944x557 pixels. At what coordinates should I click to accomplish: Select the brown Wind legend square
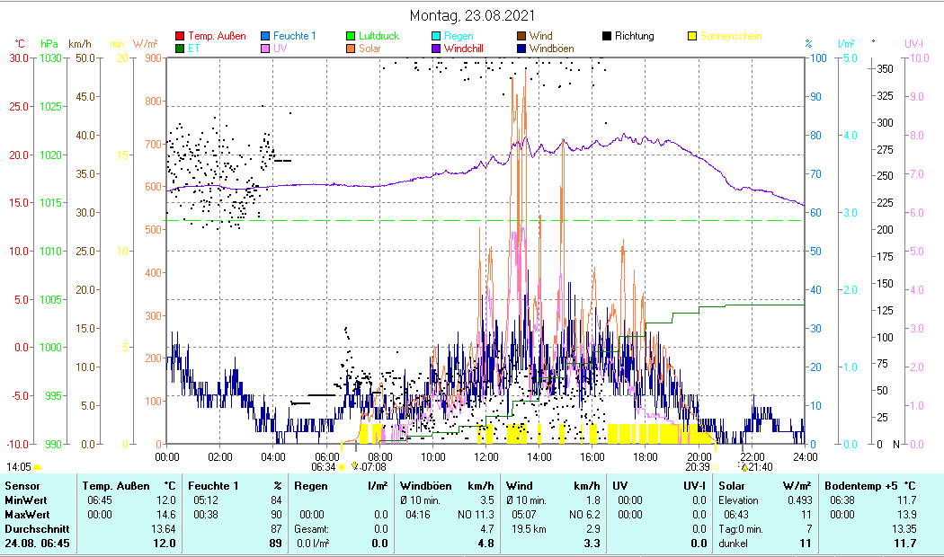coord(522,36)
